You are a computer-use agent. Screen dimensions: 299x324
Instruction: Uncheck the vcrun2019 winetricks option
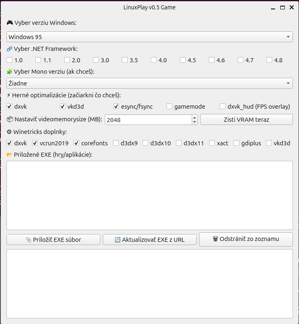point(35,143)
